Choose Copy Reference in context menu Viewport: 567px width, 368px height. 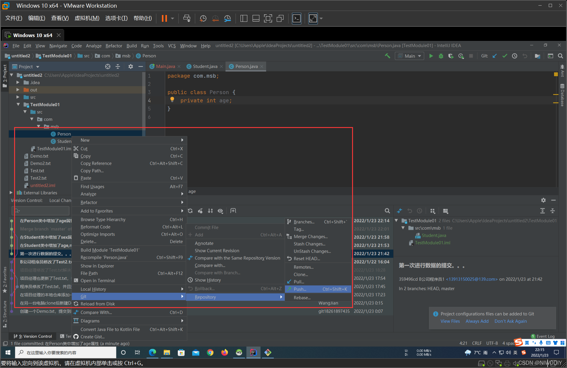tap(129, 163)
